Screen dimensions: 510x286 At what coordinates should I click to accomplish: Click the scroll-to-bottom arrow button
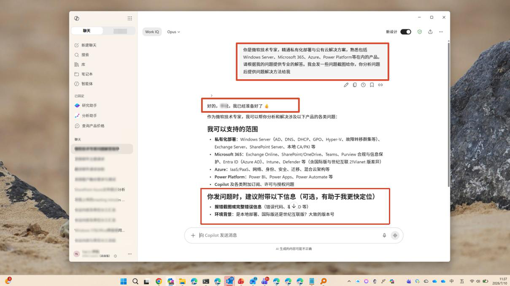pyautogui.click(x=294, y=206)
